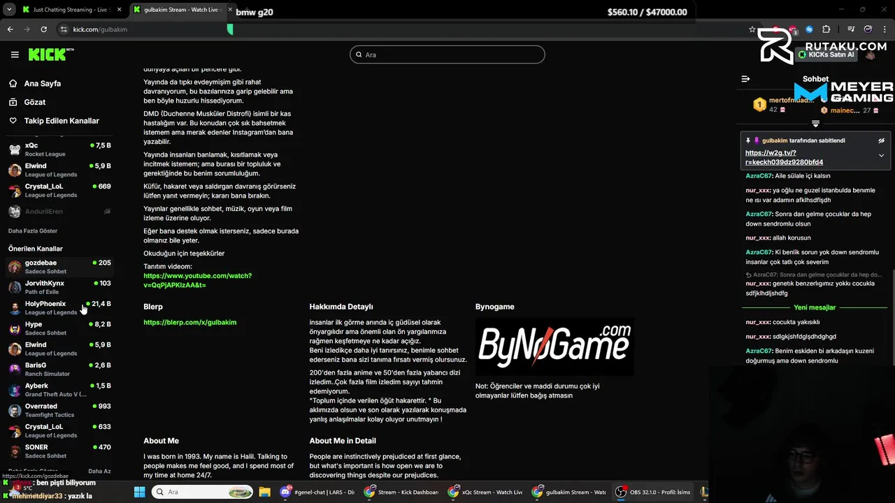Open Hype channel
This screenshot has width=895, height=503.
coord(59,328)
